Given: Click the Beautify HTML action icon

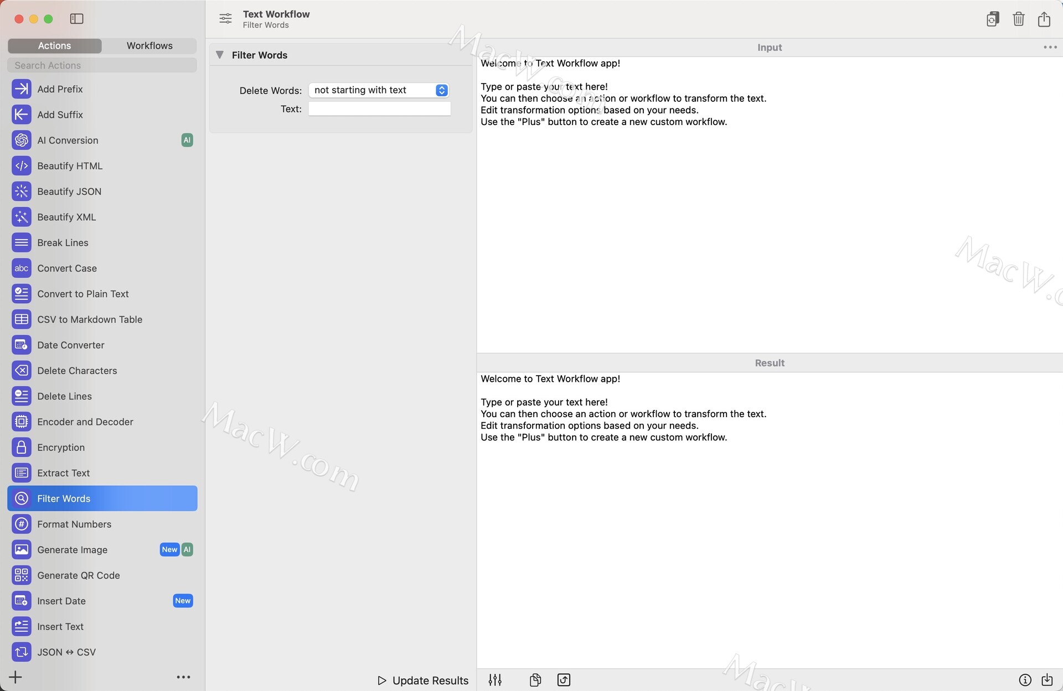Looking at the screenshot, I should [x=21, y=165].
